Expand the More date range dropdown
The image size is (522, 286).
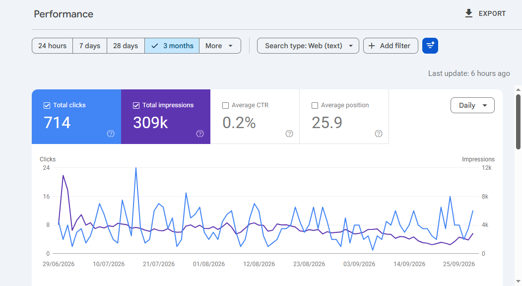click(x=220, y=46)
